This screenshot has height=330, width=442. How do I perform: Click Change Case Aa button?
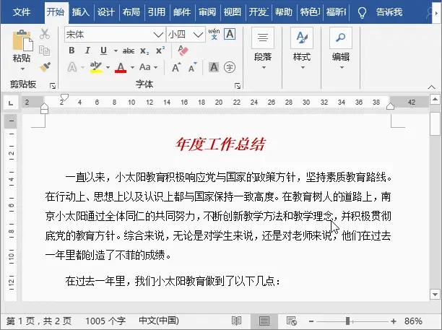pos(145,67)
